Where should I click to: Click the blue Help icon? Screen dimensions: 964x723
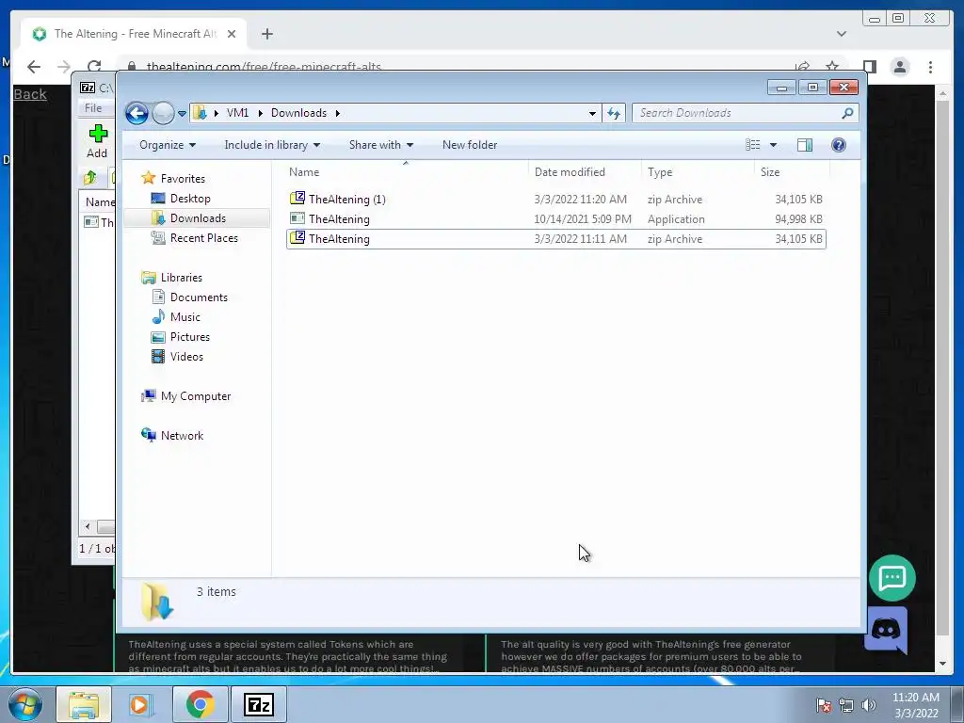839,145
